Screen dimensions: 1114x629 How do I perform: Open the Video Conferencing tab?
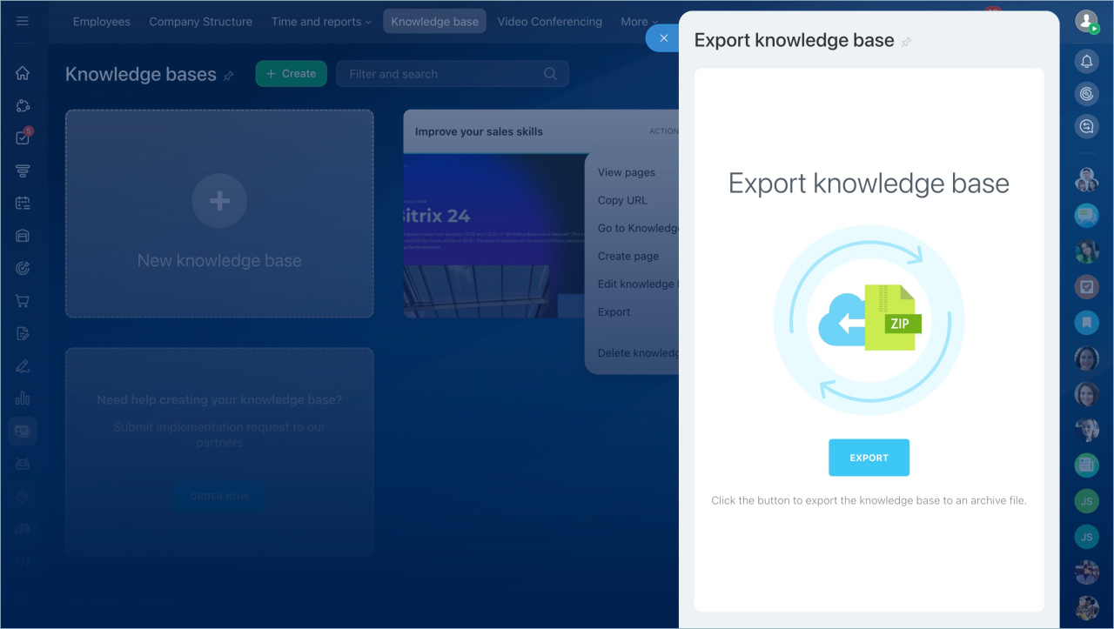[x=549, y=22]
